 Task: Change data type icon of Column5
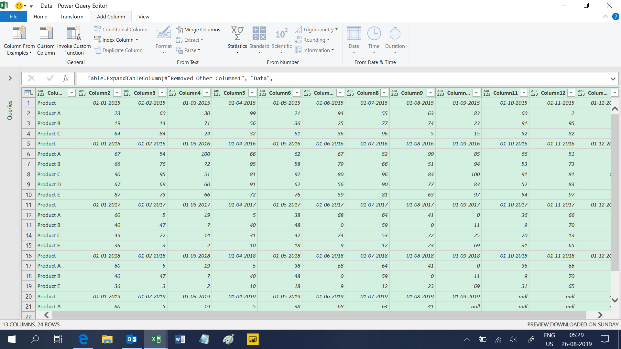pos(217,93)
